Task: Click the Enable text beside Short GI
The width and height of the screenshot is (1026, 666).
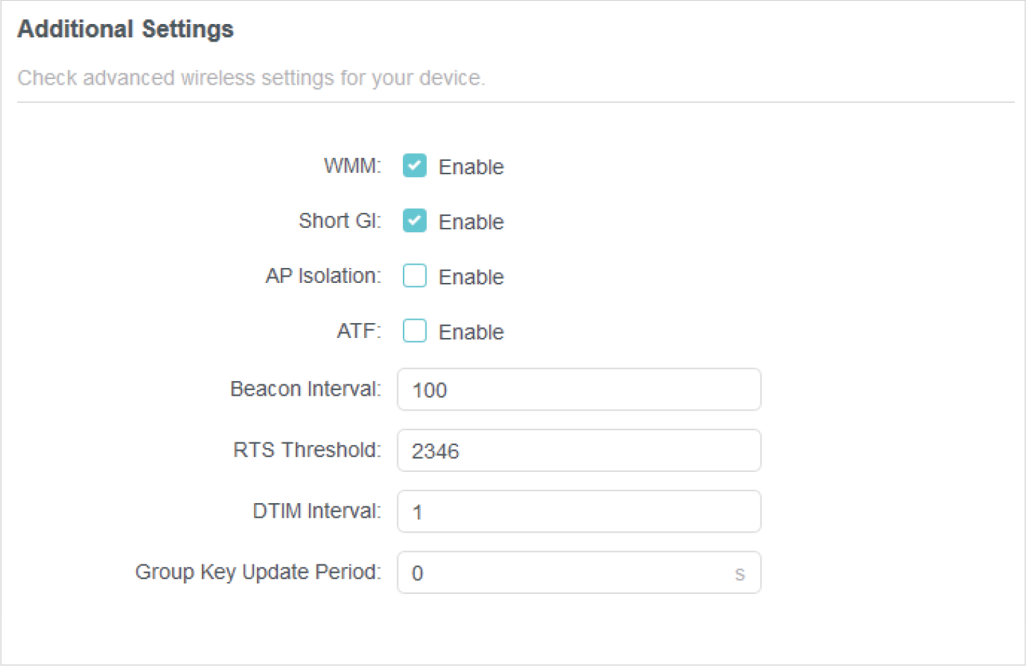Action: pos(471,222)
